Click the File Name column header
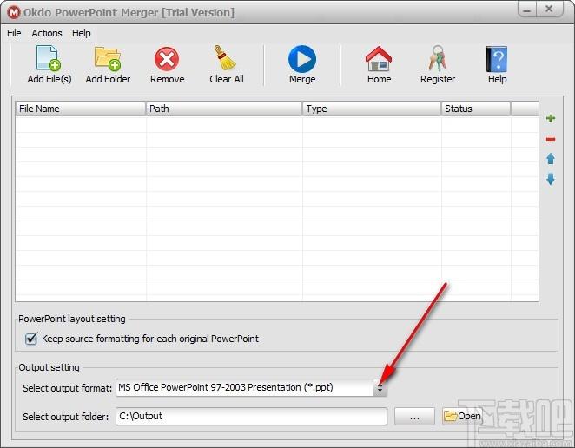Image resolution: width=575 pixels, height=448 pixels. coord(81,109)
